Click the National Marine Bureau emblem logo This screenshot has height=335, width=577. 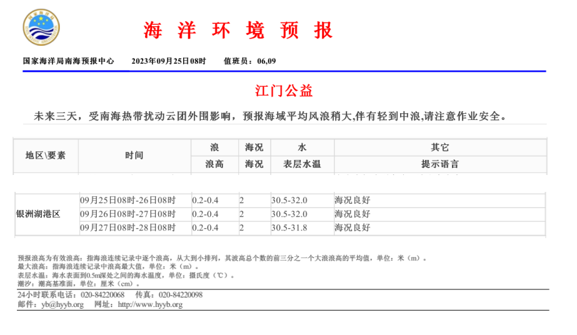pos(41,28)
